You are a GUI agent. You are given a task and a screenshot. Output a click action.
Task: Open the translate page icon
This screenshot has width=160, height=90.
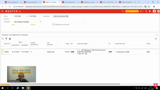tap(145, 7)
